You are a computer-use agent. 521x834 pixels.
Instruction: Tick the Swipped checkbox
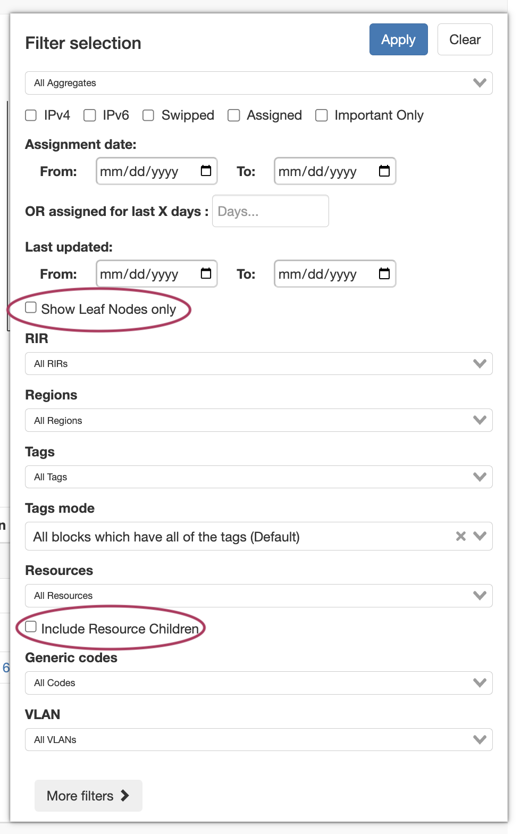click(x=148, y=115)
